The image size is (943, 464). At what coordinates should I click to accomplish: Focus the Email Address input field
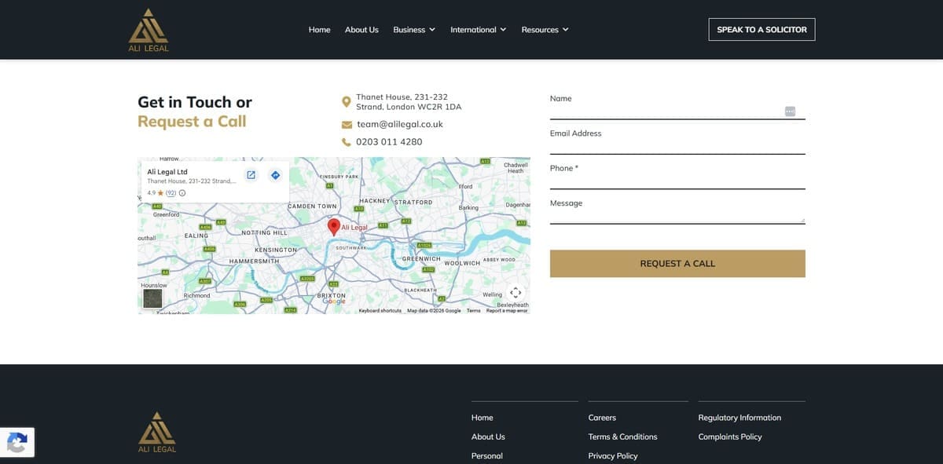pos(677,147)
